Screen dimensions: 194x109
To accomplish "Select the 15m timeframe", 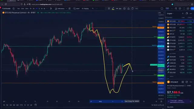I will [22, 9].
